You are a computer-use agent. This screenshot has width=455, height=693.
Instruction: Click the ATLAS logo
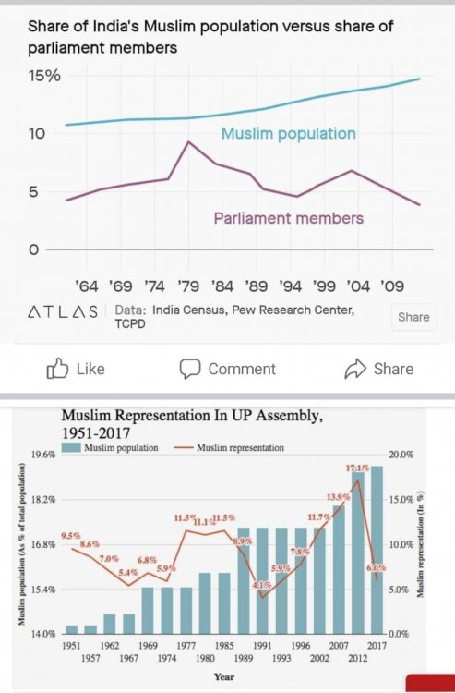(x=63, y=312)
